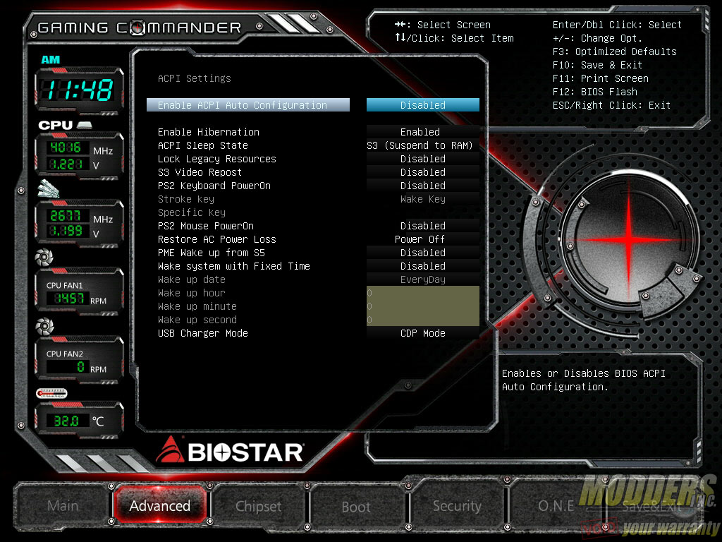Click the Biostar logo

pos(230,451)
